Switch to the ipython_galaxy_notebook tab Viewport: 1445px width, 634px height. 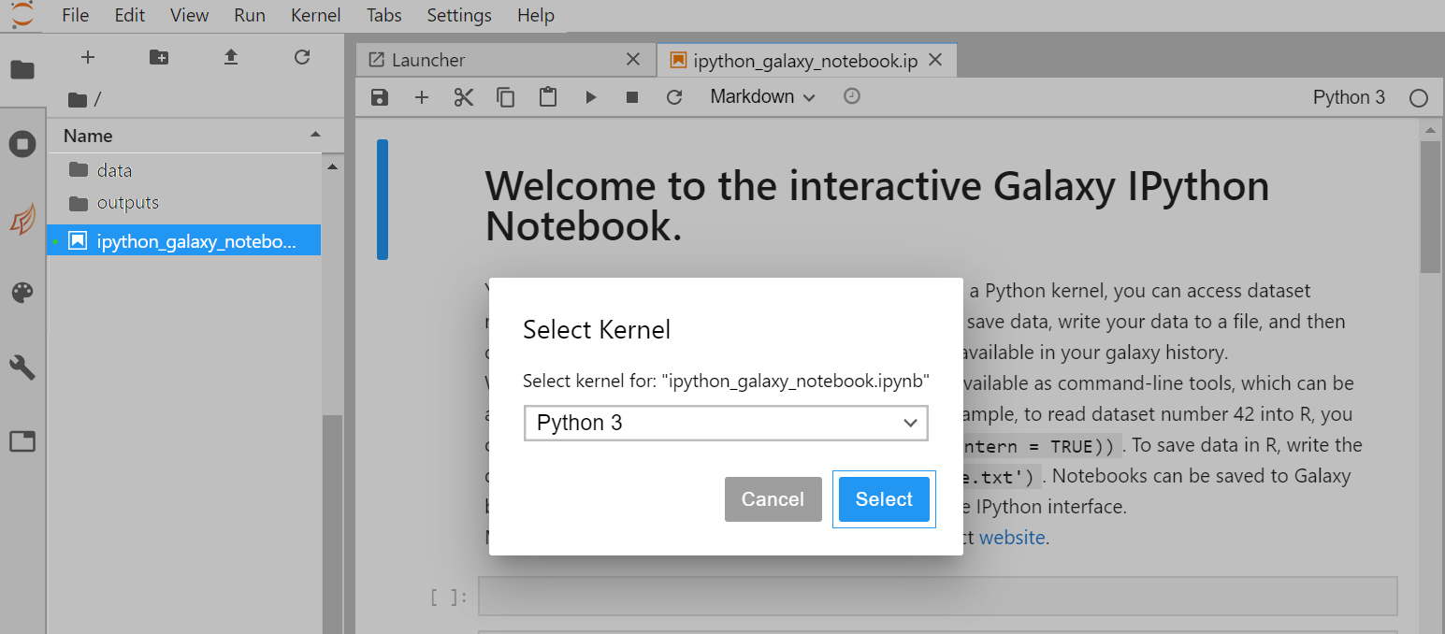(x=806, y=60)
